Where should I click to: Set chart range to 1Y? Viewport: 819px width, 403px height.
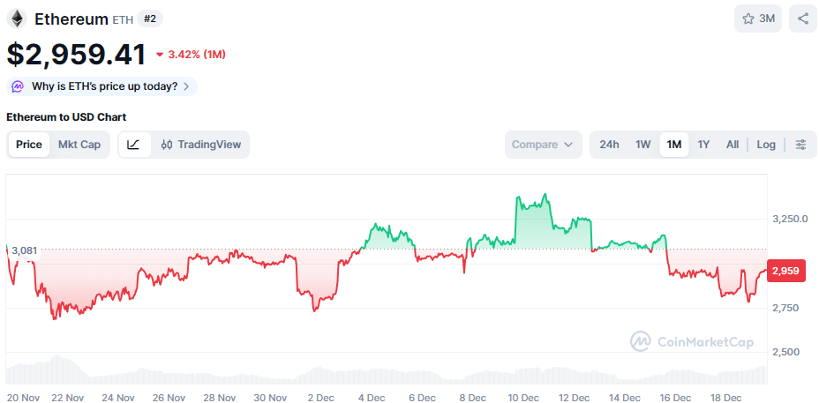703,145
